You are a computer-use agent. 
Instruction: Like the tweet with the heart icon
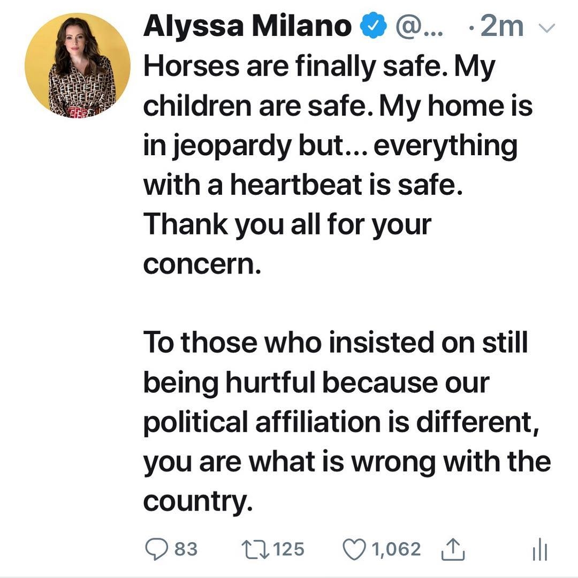355,549
